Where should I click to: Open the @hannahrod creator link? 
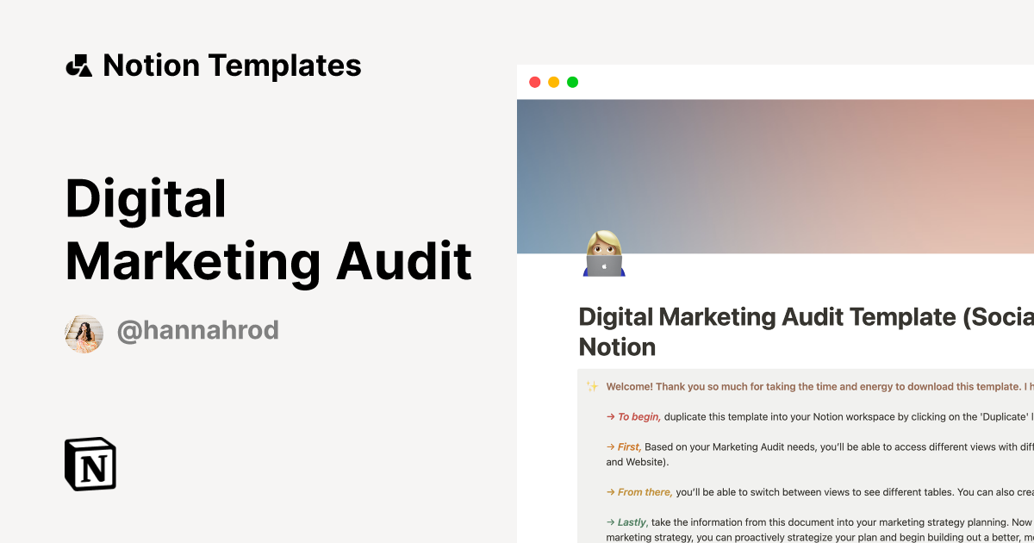(x=197, y=331)
